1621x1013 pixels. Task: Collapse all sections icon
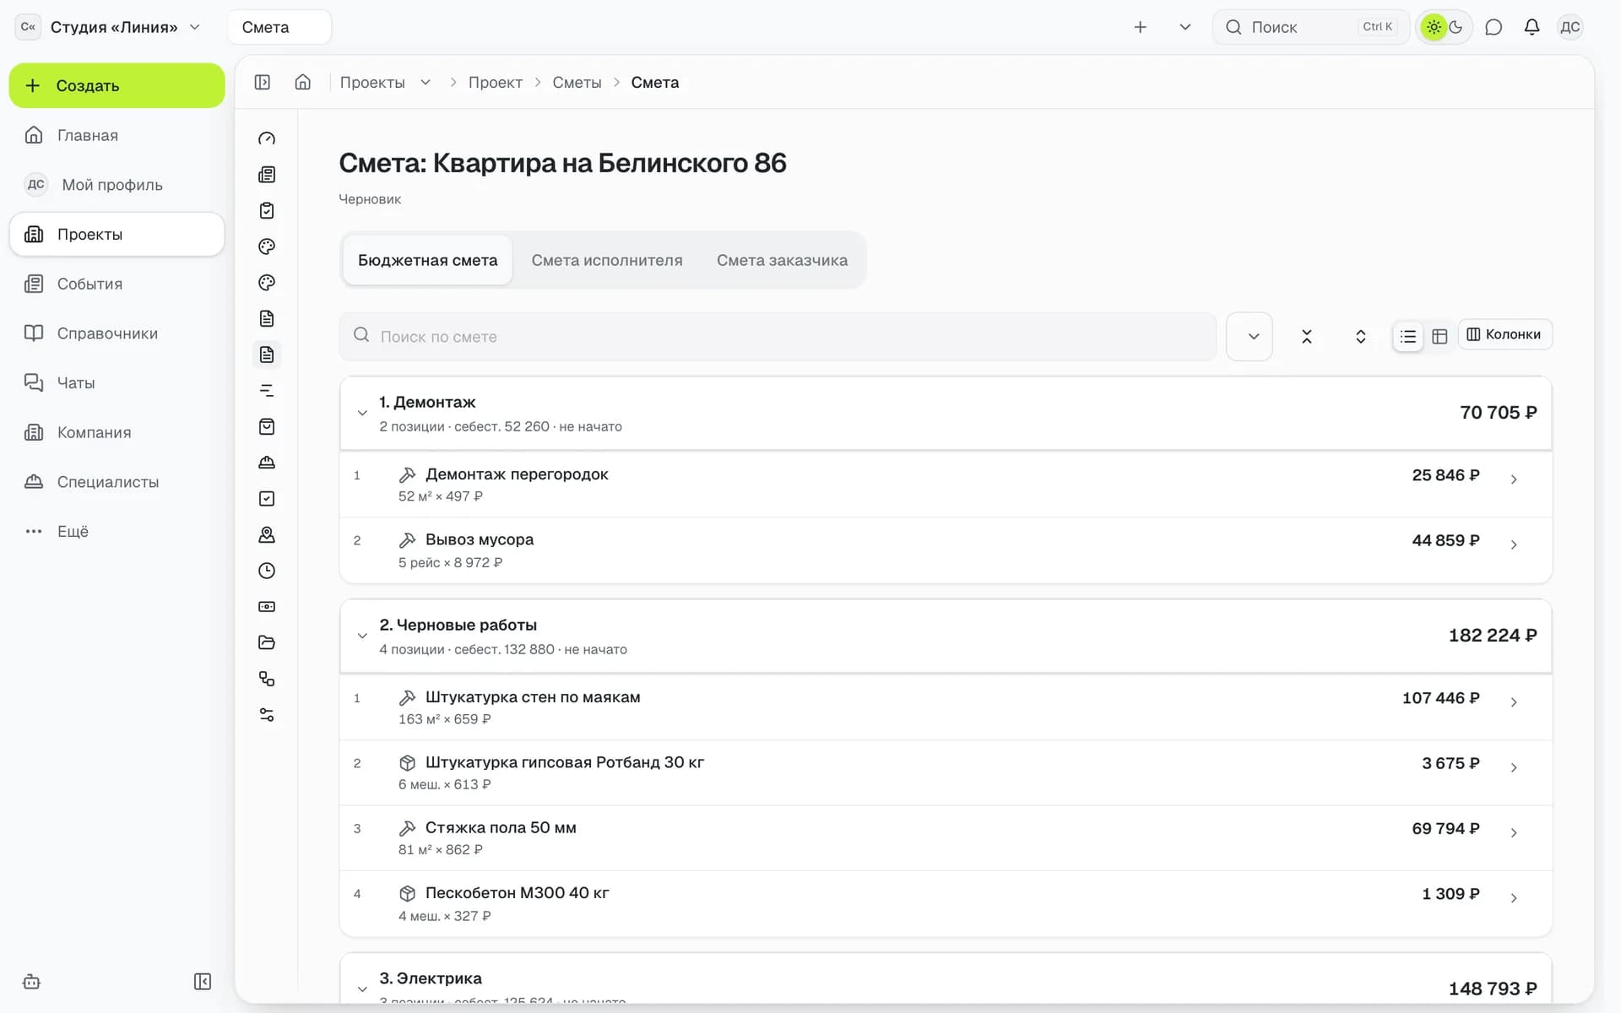1307,336
